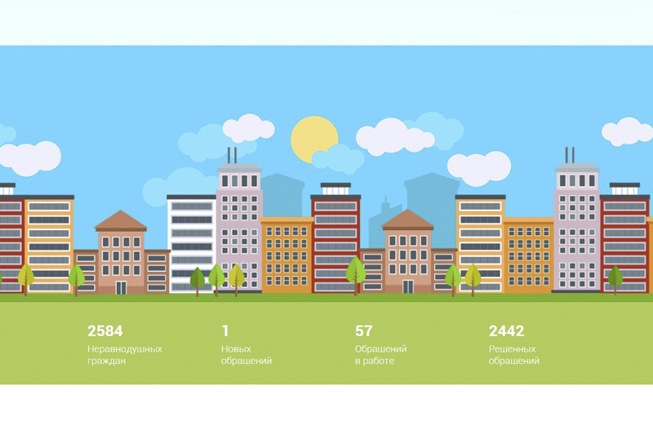The height and width of the screenshot is (435, 653).
Task: Click the left gray tower with antennas
Action: (x=239, y=220)
